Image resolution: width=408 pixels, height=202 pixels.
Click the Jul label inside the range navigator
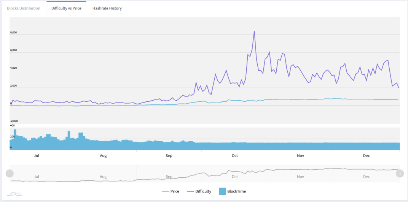[x=37, y=177]
